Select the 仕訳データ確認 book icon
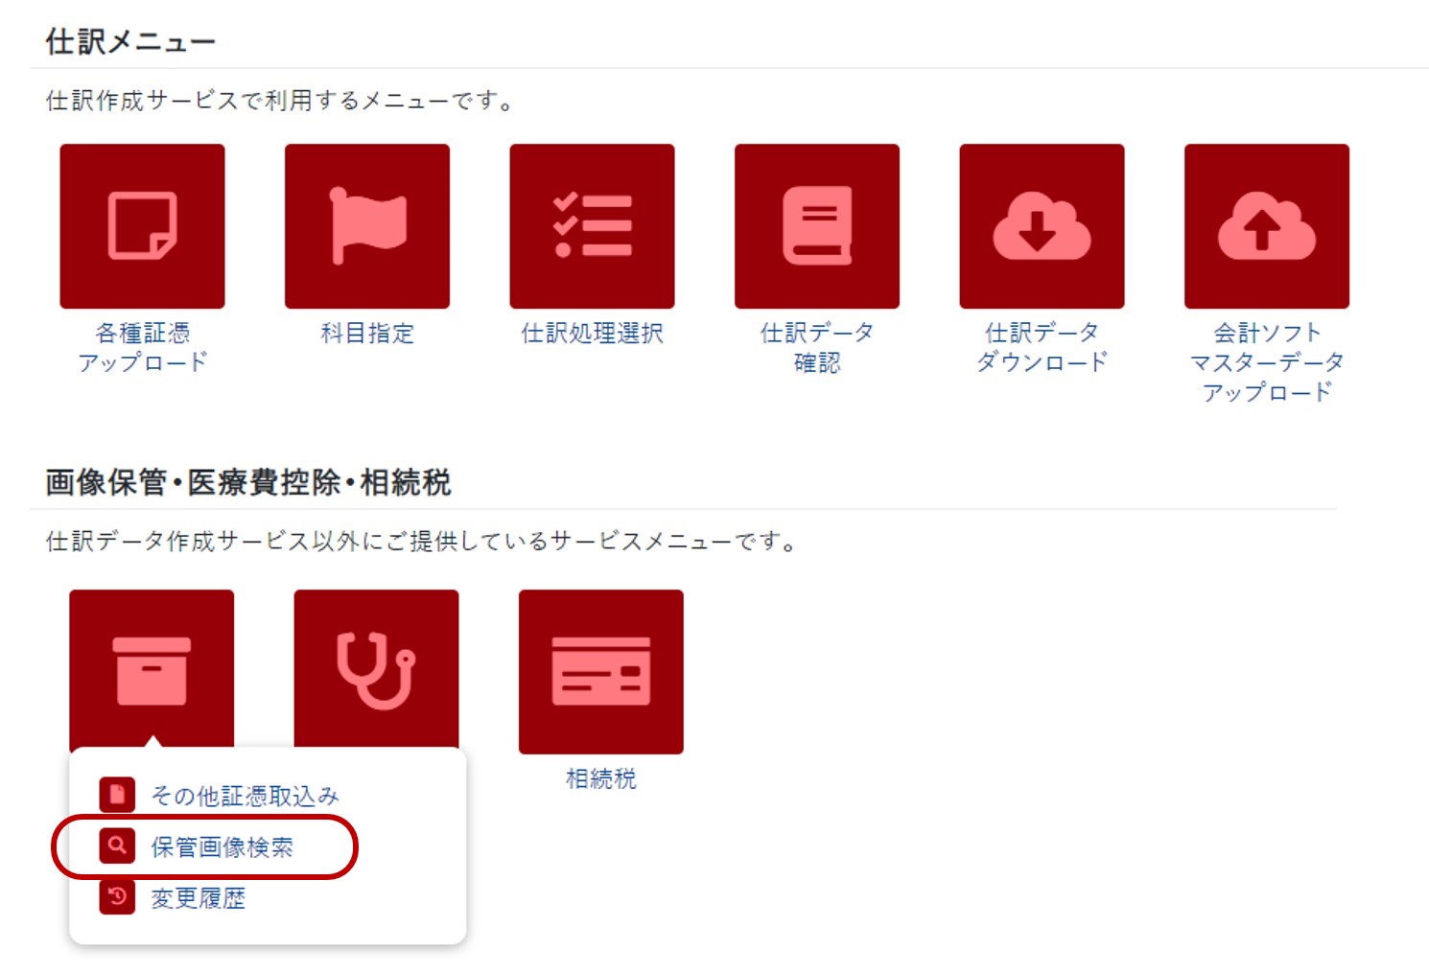1429x973 pixels. coord(817,226)
